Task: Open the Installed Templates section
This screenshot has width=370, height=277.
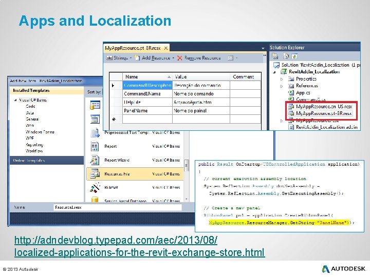Action: pyautogui.click(x=47, y=90)
